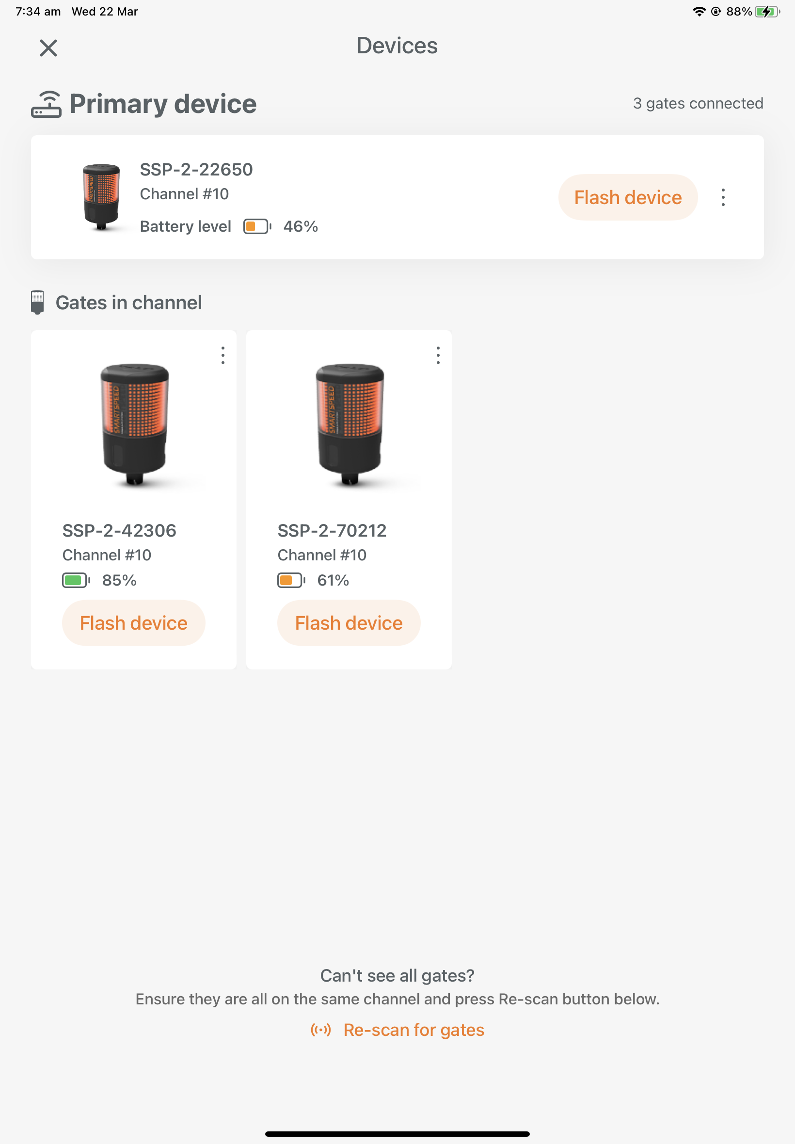Tap the iPad charging battery status icon
This screenshot has height=1144, width=795.
pyautogui.click(x=766, y=12)
